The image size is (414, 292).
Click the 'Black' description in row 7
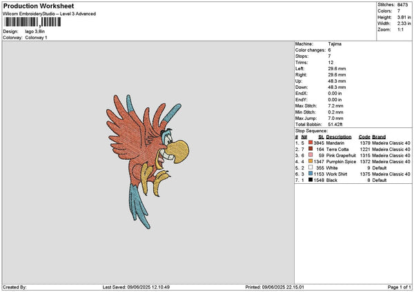point(332,180)
